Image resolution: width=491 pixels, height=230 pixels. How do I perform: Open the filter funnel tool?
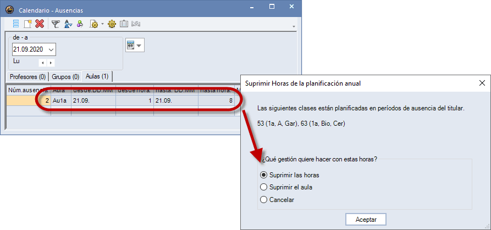pyautogui.click(x=56, y=24)
